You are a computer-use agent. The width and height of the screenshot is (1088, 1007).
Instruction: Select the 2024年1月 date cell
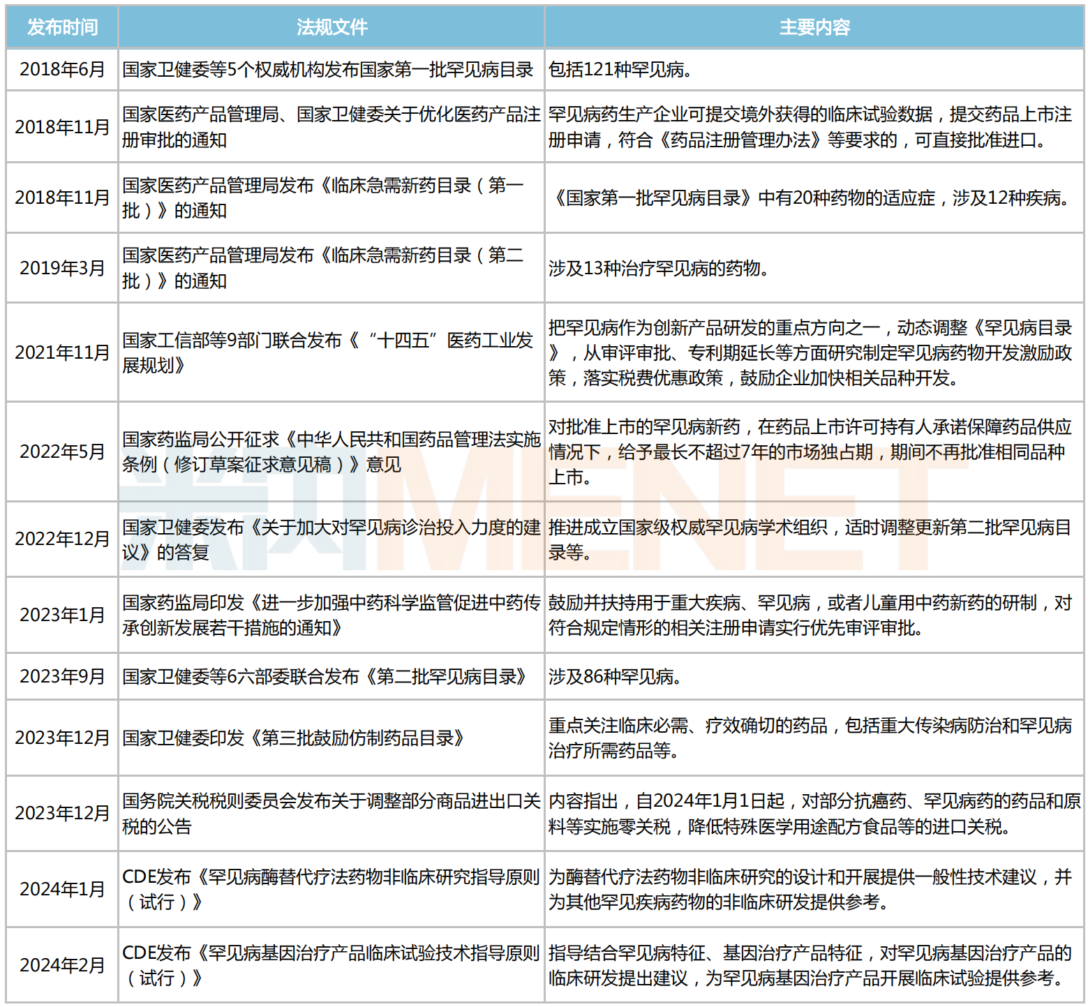tap(62, 889)
